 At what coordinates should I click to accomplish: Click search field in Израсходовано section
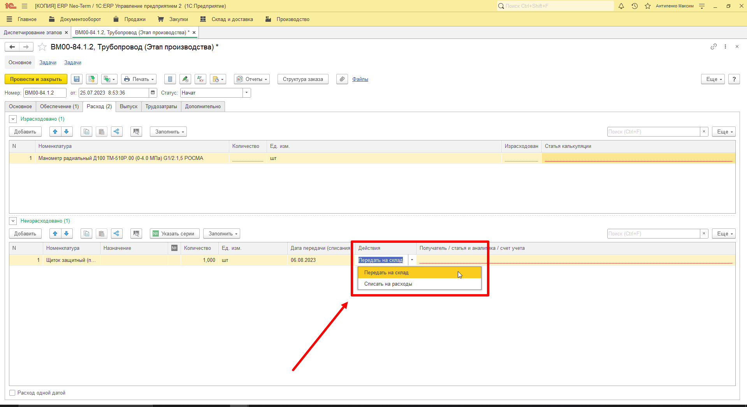pyautogui.click(x=654, y=132)
